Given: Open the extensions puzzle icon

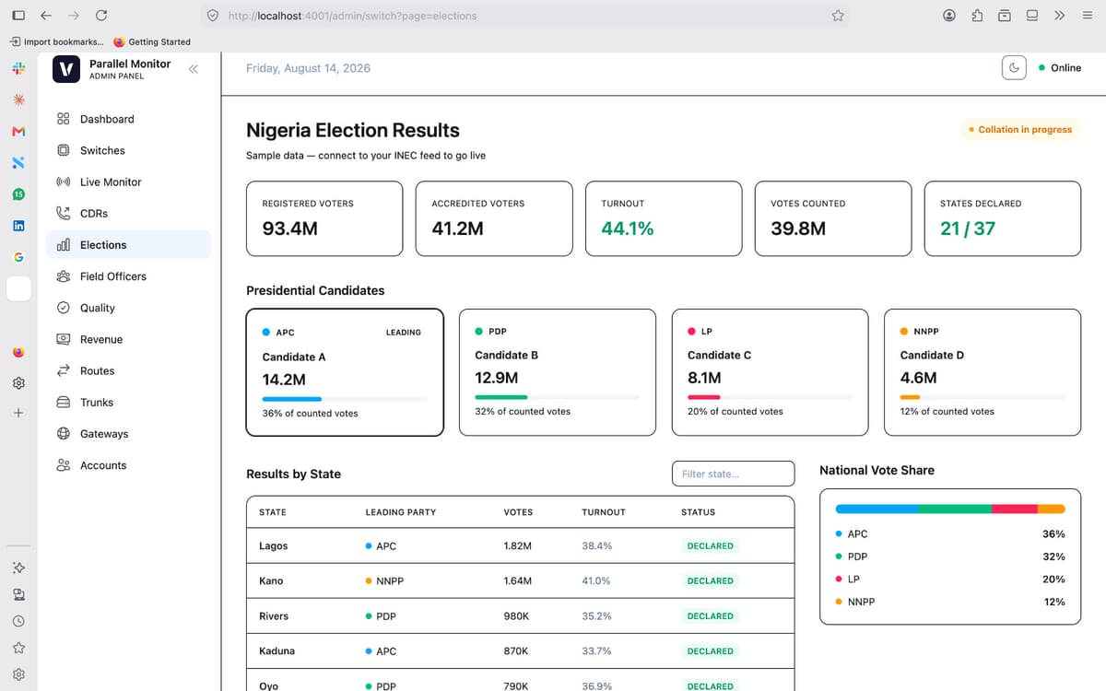Looking at the screenshot, I should pyautogui.click(x=977, y=16).
